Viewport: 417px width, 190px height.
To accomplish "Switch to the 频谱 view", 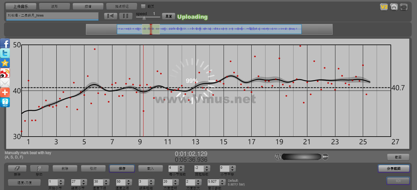I will tap(88, 6).
